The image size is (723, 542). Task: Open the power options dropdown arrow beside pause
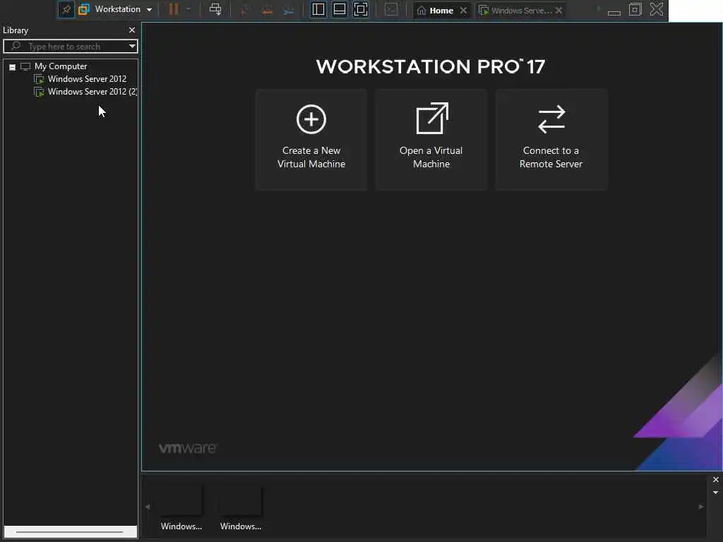189,9
